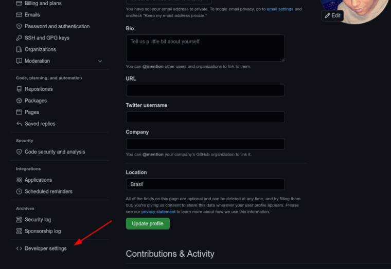This screenshot has width=391, height=269.
Task: Click the shield icon beside Password and authentication
Action: (19, 26)
